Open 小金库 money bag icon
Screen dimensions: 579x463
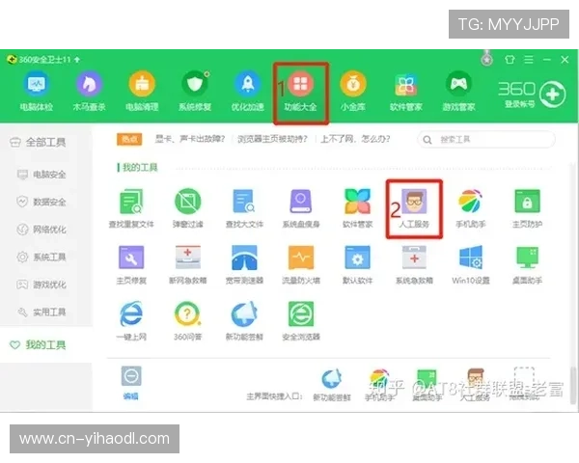(353, 91)
